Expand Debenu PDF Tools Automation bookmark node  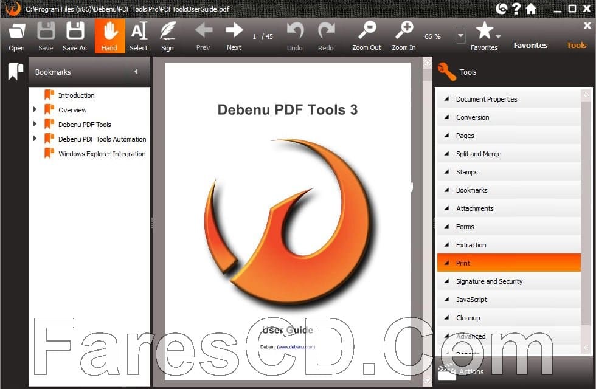[x=35, y=139]
